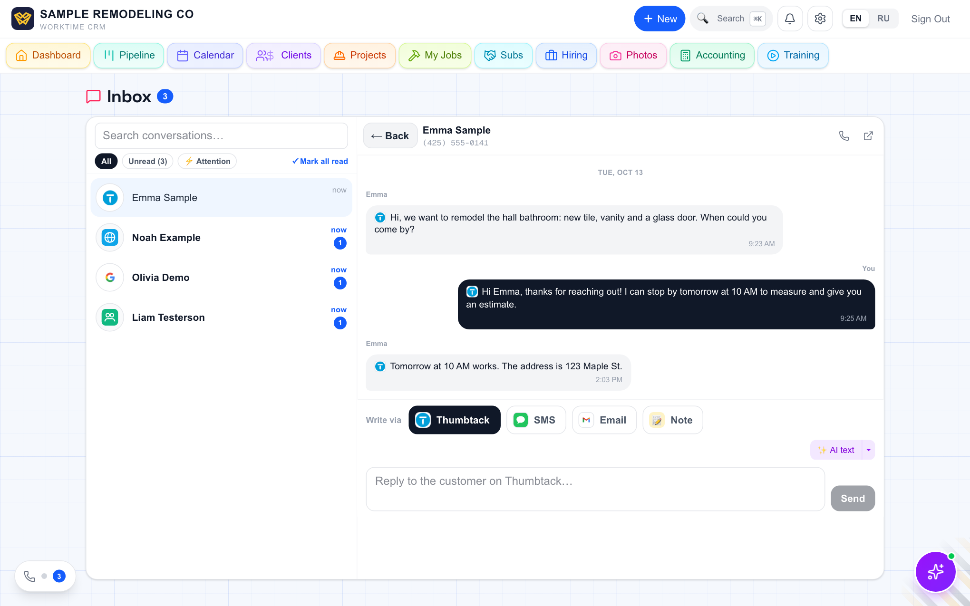Open the Subs tab
Viewport: 970px width, 606px height.
pyautogui.click(x=504, y=56)
